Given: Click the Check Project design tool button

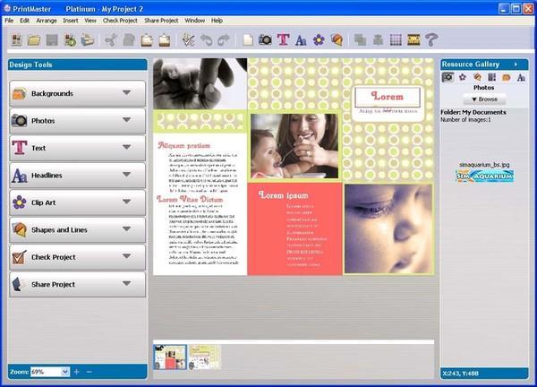Looking at the screenshot, I should pyautogui.click(x=76, y=257).
